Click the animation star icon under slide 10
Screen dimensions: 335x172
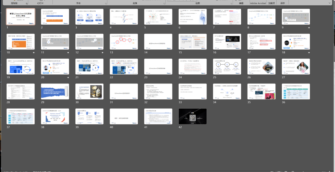point(33,53)
